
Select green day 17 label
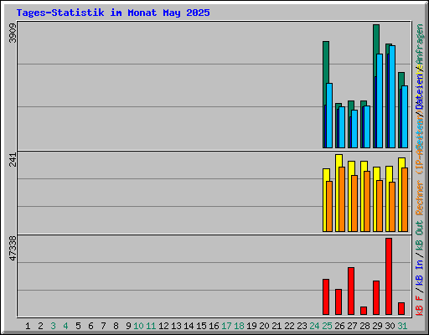coord(226,326)
